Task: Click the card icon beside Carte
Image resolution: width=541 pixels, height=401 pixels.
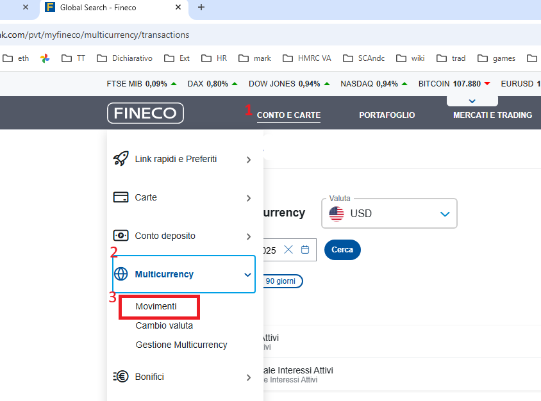Action: tap(121, 197)
